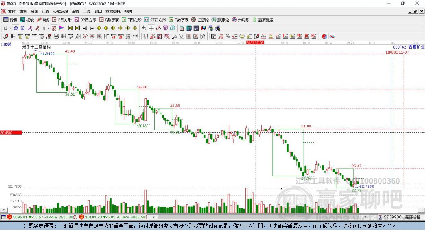This screenshot has height=230, width=425.
Task: Open the 行情 quotes view
Action: coord(10,20)
